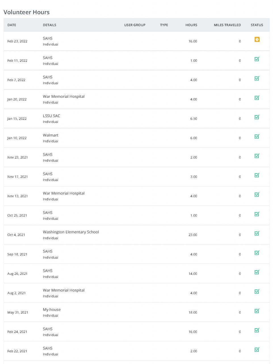Viewport: 273px width, 364px height.
Task: Click the pending clock icon for Feb 23, 2022
Action: pos(257,40)
